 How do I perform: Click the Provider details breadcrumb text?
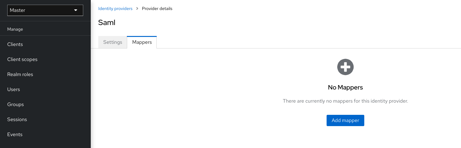click(x=157, y=9)
